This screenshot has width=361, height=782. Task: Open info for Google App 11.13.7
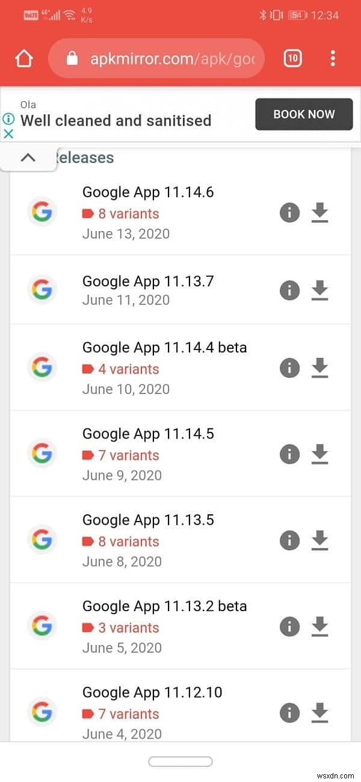289,290
